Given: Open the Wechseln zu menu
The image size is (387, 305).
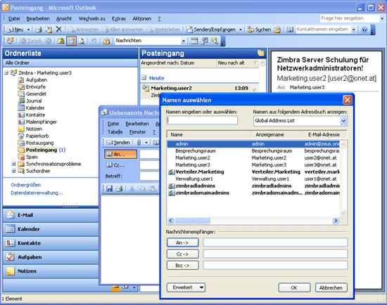Looking at the screenshot, I should (91, 19).
